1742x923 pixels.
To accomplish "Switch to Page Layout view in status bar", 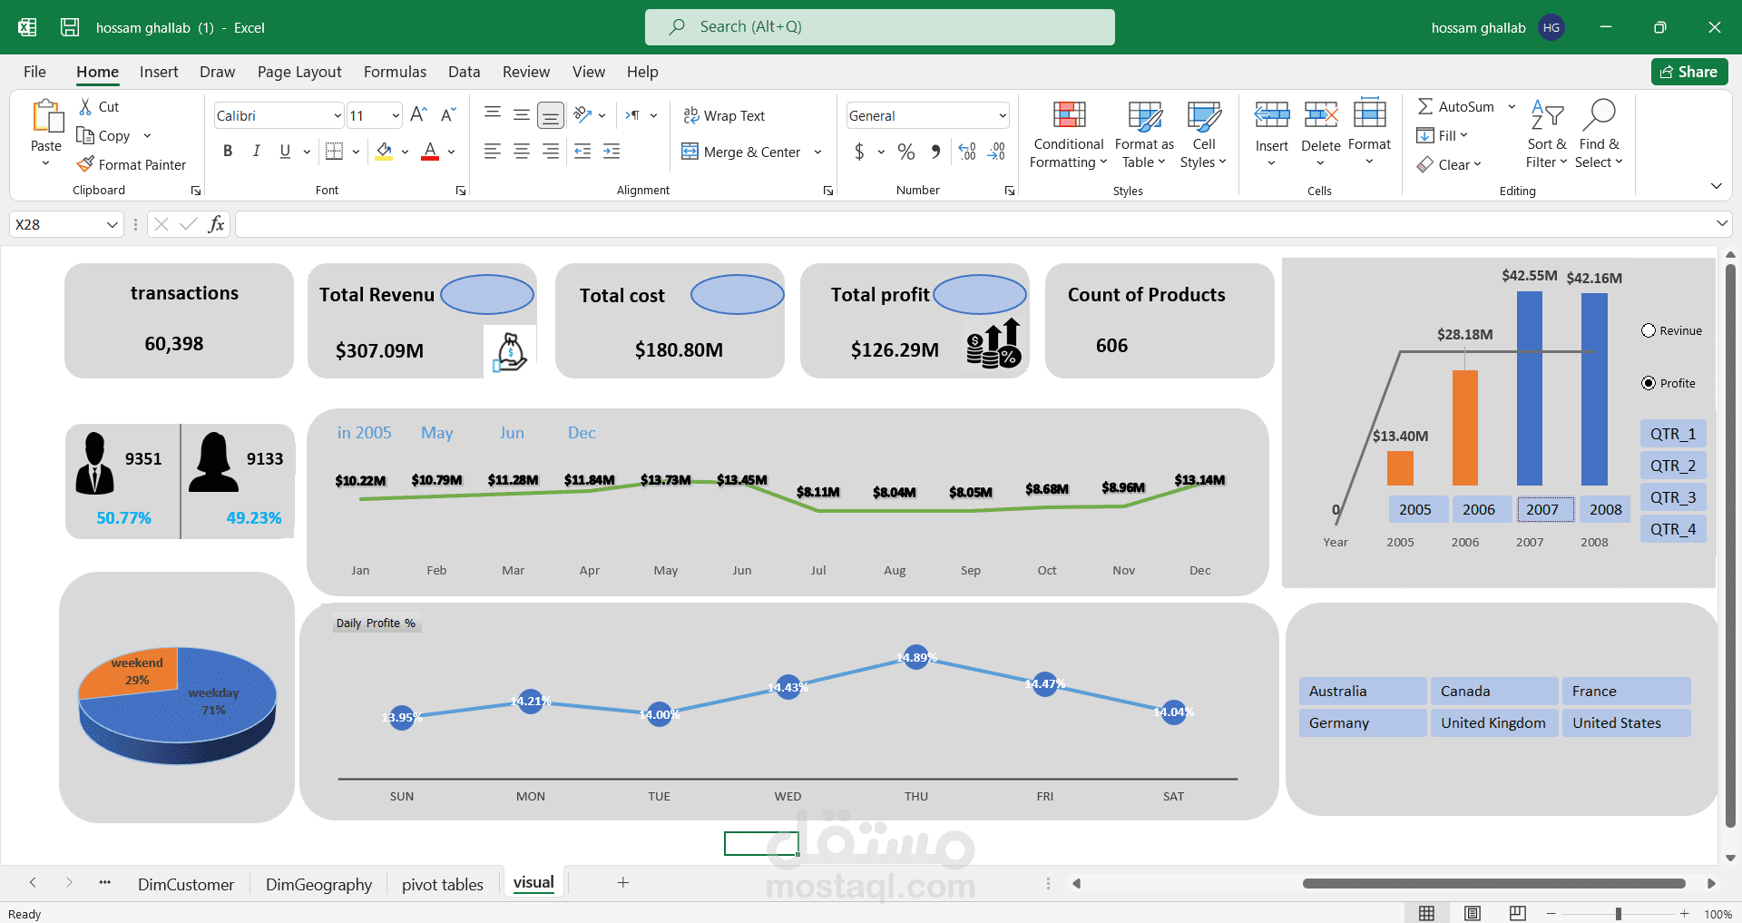I will pyautogui.click(x=1473, y=913).
